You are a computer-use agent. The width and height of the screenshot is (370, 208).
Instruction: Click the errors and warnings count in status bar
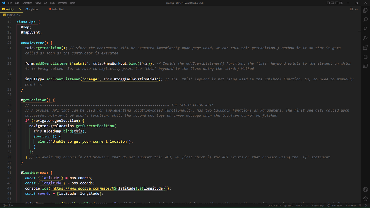coord(8,206)
